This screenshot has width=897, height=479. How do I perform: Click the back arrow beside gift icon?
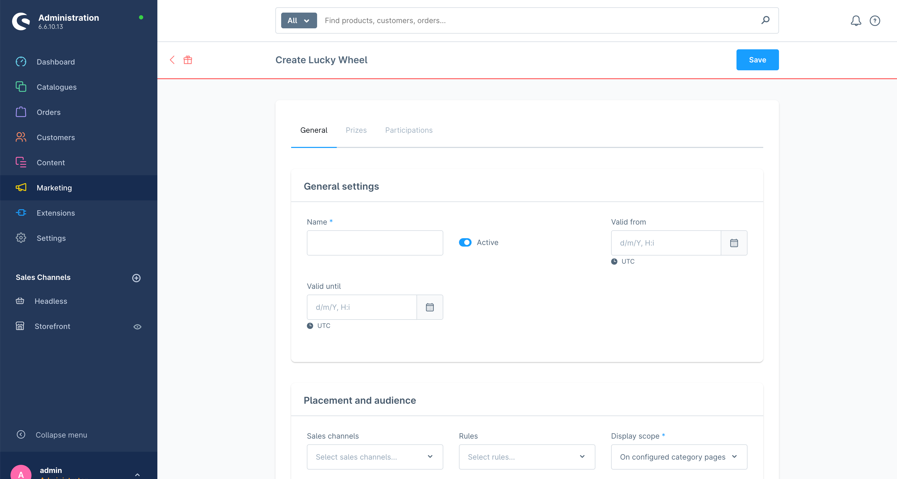[x=172, y=60]
